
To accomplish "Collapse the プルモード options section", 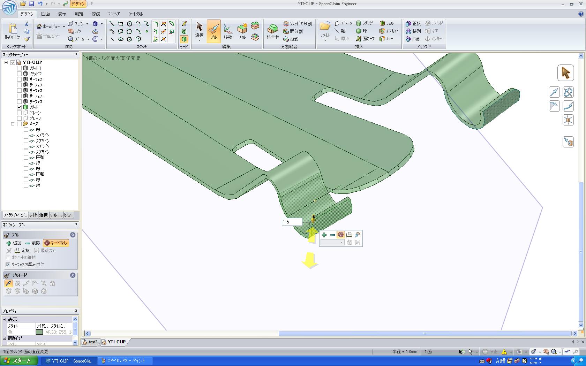I will [73, 275].
